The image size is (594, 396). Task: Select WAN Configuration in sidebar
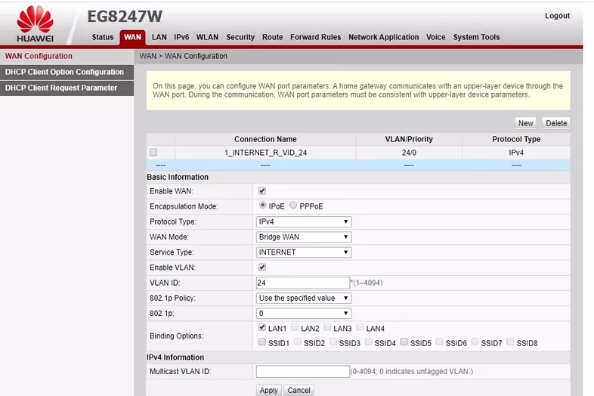tap(67, 56)
